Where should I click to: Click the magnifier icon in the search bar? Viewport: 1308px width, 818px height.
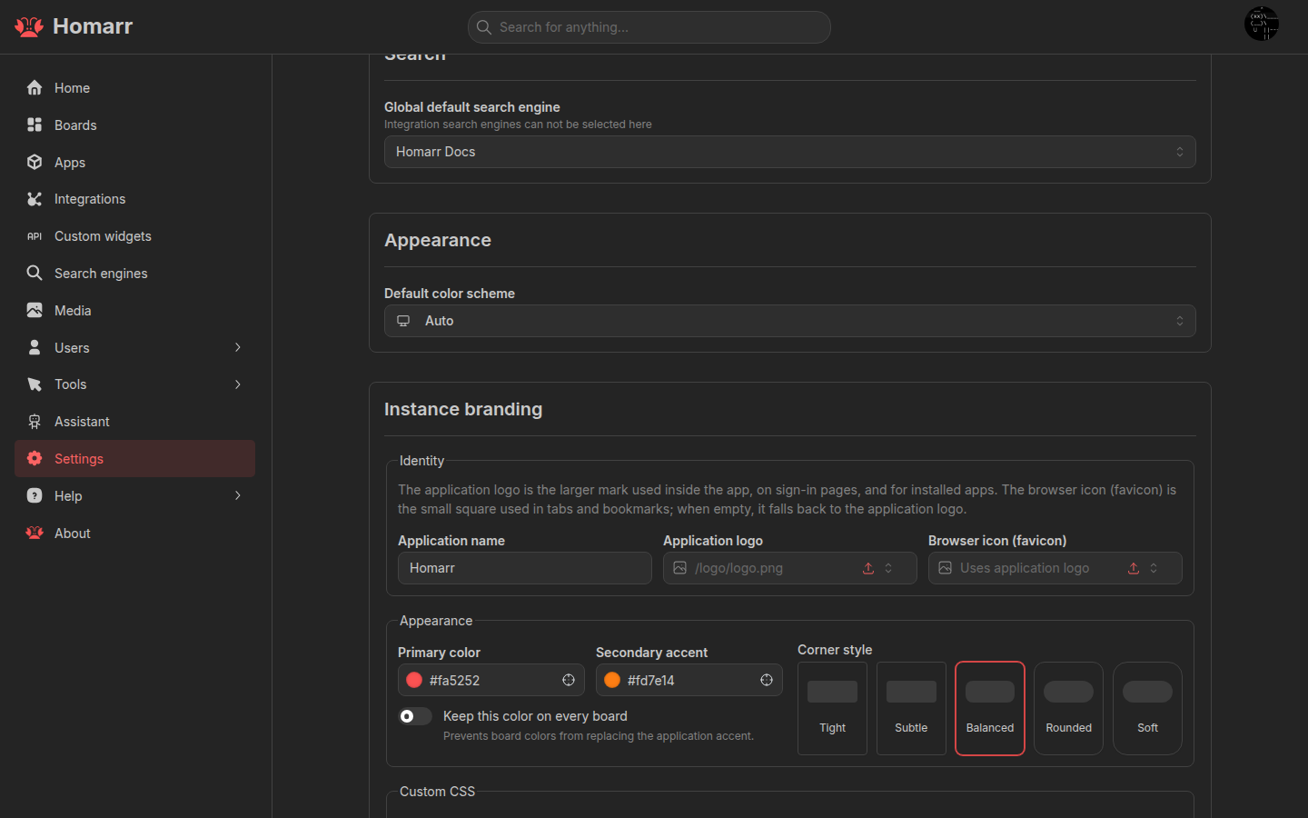tap(484, 27)
